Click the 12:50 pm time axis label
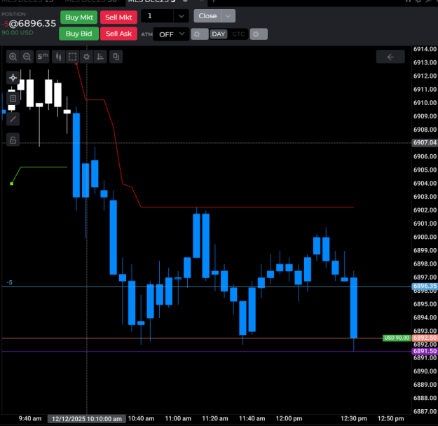 391,418
